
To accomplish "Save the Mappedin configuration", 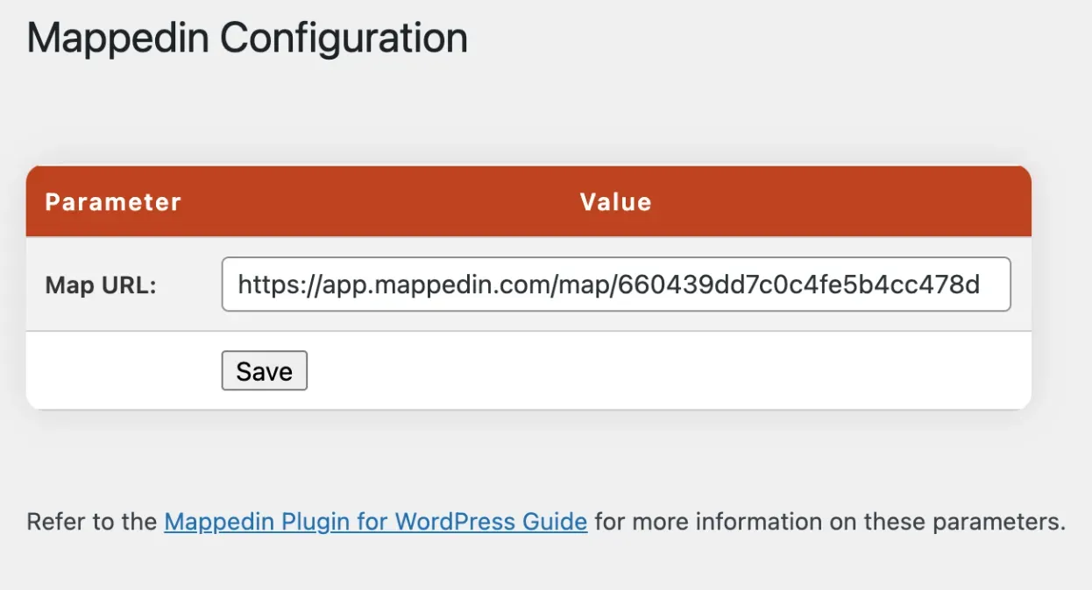I will (264, 370).
